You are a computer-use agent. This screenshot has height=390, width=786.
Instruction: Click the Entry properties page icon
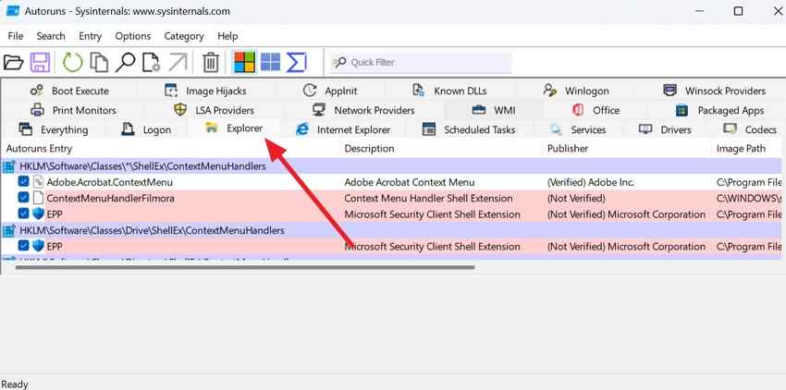tap(151, 63)
